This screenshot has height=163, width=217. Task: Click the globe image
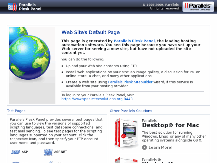click(32, 65)
